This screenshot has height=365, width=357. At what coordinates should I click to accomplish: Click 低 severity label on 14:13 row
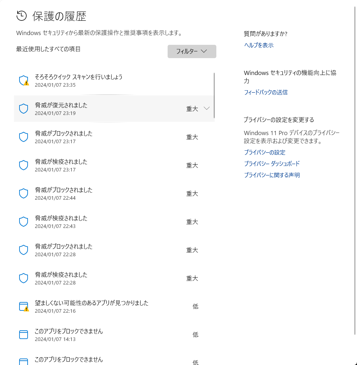point(195,335)
